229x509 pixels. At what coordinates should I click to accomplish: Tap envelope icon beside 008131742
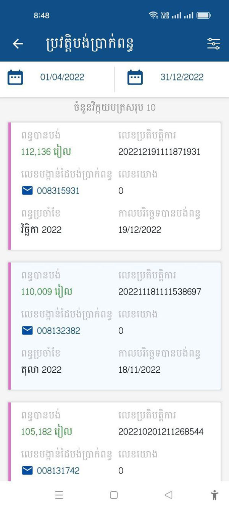click(27, 470)
